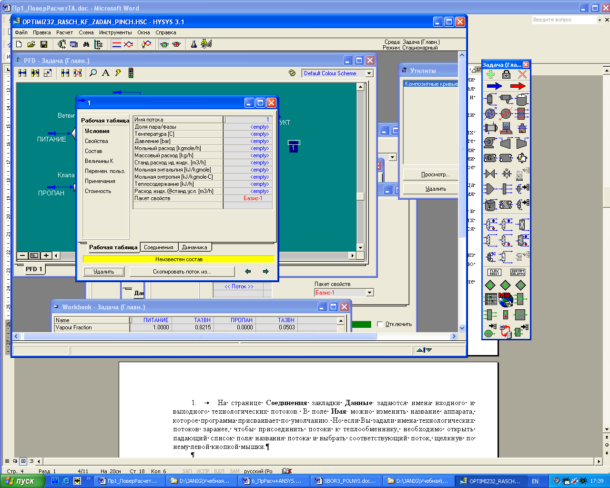Click the Open Case folder icon
The image size is (610, 488).
click(31, 44)
